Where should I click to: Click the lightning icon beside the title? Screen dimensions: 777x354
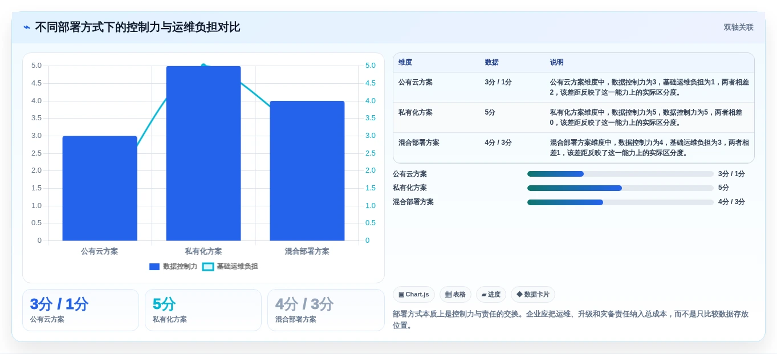pyautogui.click(x=27, y=27)
